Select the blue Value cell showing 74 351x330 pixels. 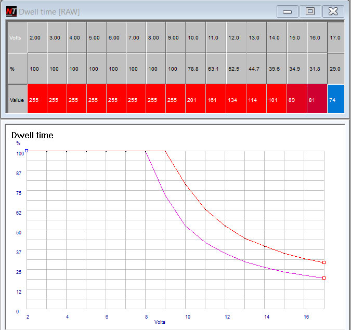click(336, 100)
